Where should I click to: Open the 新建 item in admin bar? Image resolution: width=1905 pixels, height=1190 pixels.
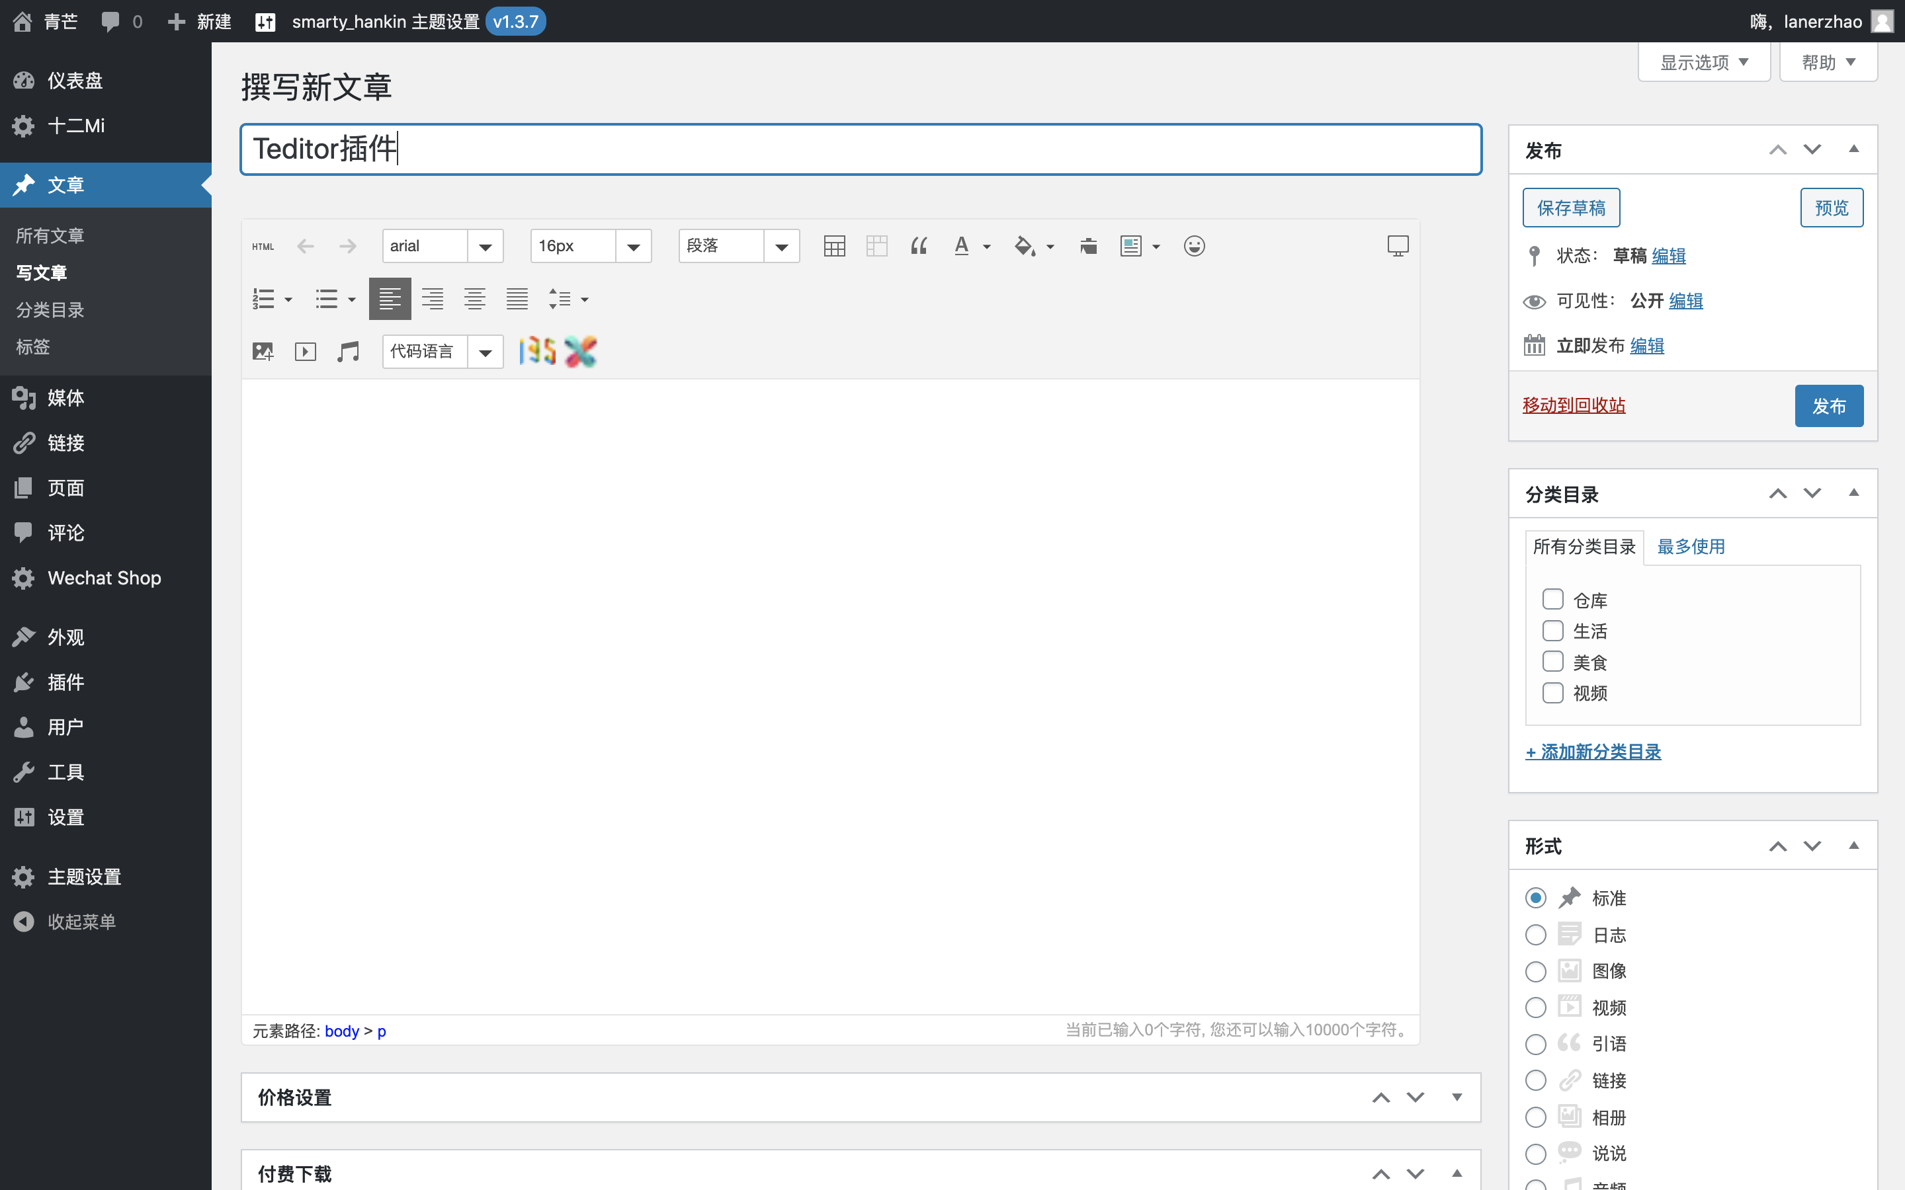(x=200, y=21)
